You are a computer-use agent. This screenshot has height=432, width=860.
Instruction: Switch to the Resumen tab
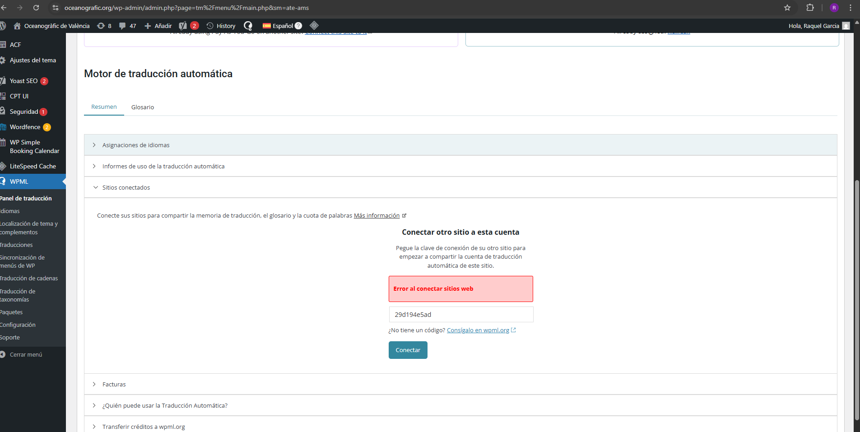pyautogui.click(x=104, y=107)
